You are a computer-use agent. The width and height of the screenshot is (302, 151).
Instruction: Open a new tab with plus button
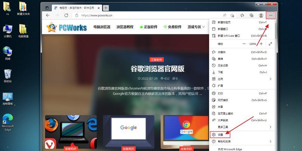tap(106, 8)
